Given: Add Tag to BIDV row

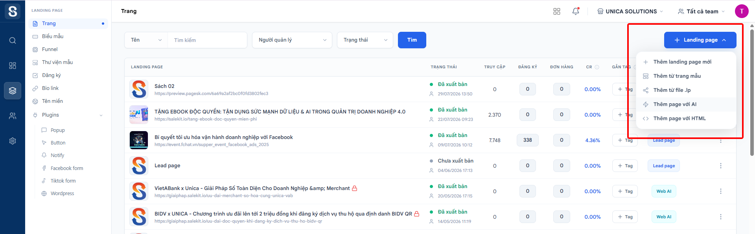Looking at the screenshot, I should click(625, 217).
